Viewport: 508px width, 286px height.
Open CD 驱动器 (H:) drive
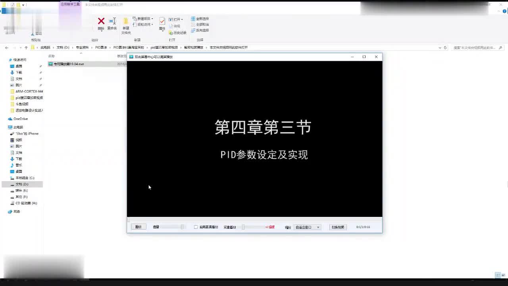tap(23, 203)
